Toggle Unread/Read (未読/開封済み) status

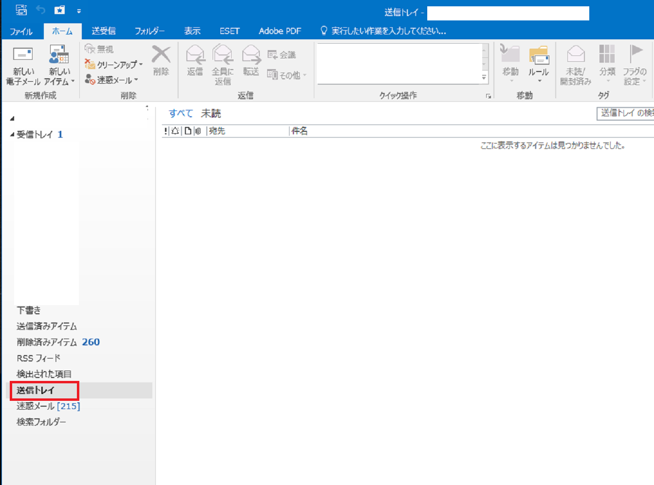click(x=576, y=54)
